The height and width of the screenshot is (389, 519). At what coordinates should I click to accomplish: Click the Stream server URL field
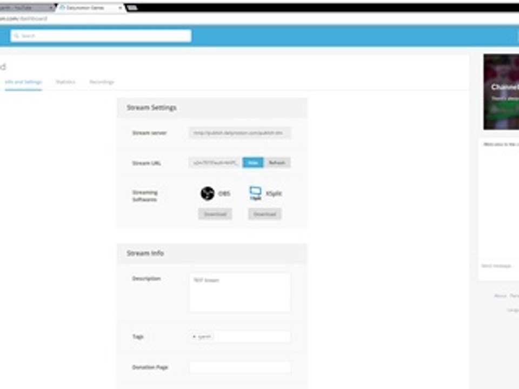(240, 133)
